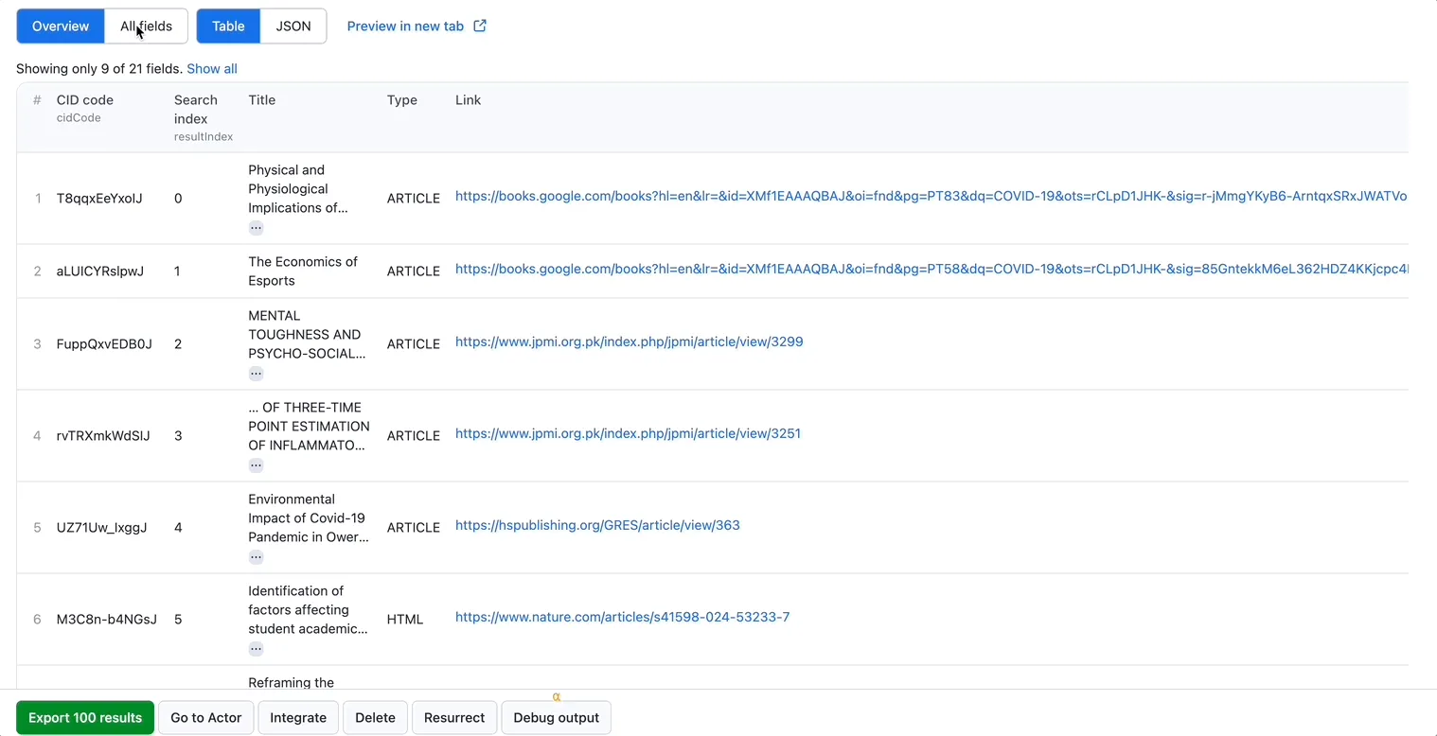
Task: Click the Export 100 results button
Action: (85, 717)
